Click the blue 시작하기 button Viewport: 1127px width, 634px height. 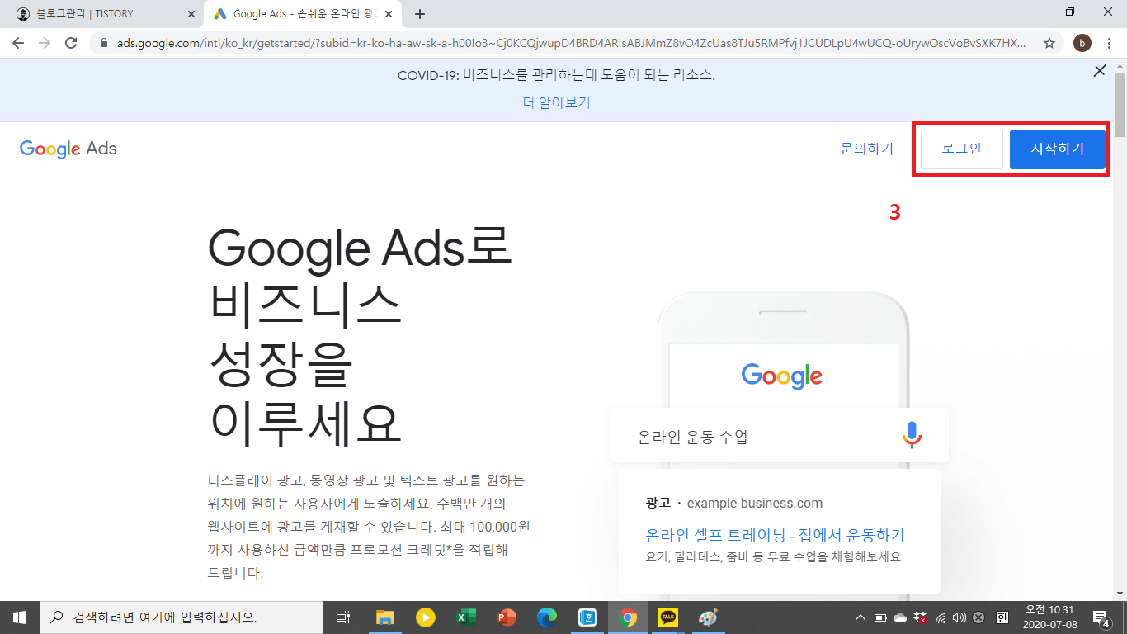point(1058,149)
